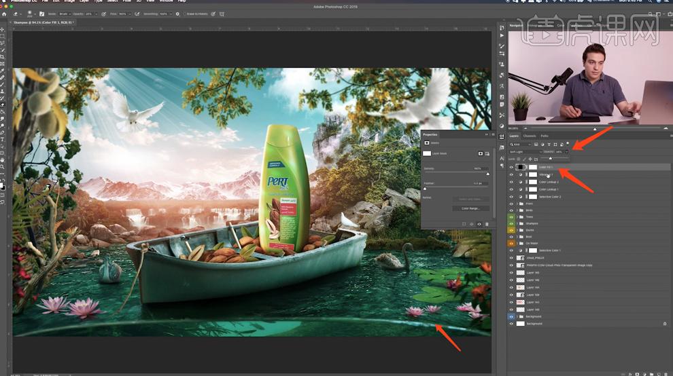Image resolution: width=673 pixels, height=376 pixels.
Task: Hide the bottom Background layer
Action: coord(511,324)
